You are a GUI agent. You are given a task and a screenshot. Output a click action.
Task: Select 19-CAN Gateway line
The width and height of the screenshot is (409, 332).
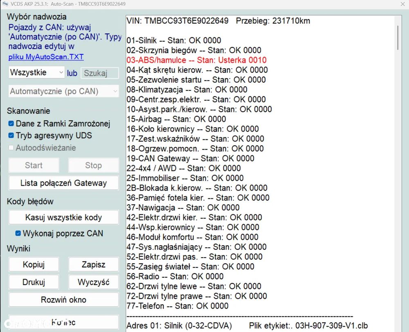(191, 158)
